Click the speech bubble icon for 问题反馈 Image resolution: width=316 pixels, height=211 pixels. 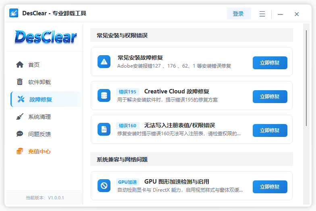[x=20, y=134]
